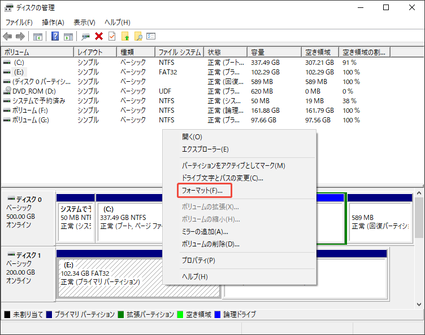Click the Forward arrow toolbar icon
Screen dimensions: 425x335
[20, 36]
